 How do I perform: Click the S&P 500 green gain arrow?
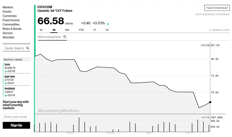[6, 83]
